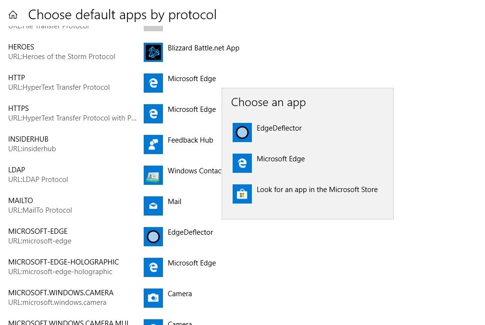
Task: Select the HEROES protocol name
Action: [x=21, y=47]
